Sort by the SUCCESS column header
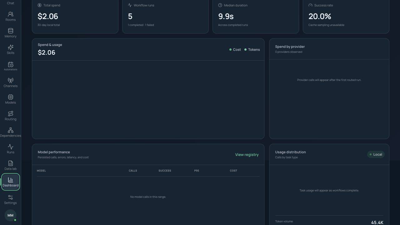The width and height of the screenshot is (400, 225). tap(165, 171)
